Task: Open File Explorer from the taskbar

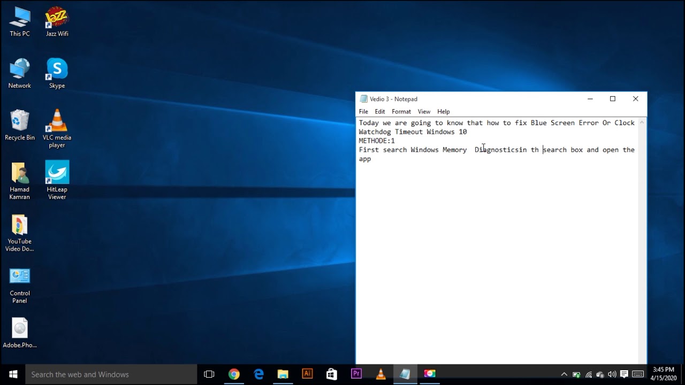Action: [x=283, y=374]
